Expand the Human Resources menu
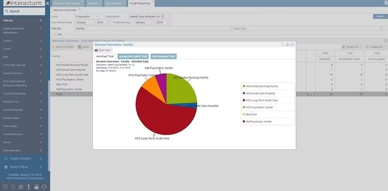The width and height of the screenshot is (388, 191). click(23, 134)
